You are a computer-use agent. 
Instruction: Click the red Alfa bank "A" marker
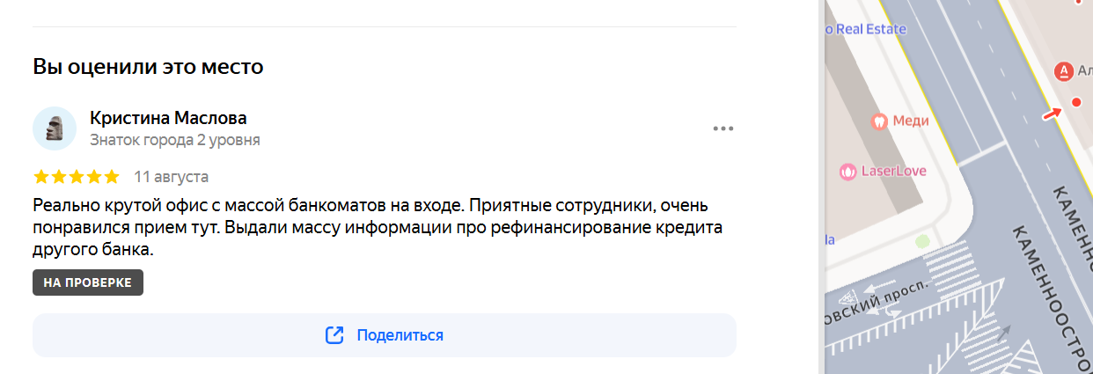click(1063, 70)
